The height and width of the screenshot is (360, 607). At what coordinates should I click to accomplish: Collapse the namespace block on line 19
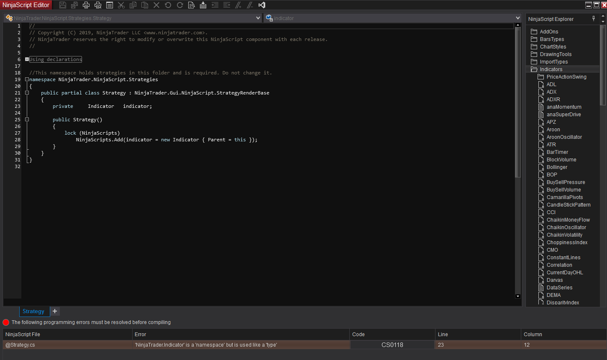pos(27,79)
